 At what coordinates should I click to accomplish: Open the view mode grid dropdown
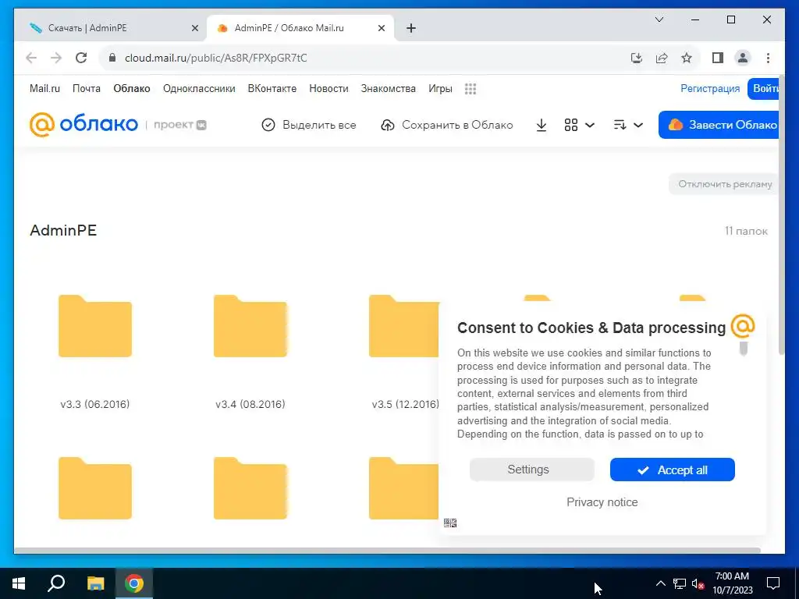click(x=580, y=125)
